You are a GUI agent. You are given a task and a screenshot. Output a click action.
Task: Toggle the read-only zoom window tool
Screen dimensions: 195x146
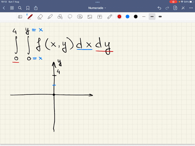pos(20,17)
